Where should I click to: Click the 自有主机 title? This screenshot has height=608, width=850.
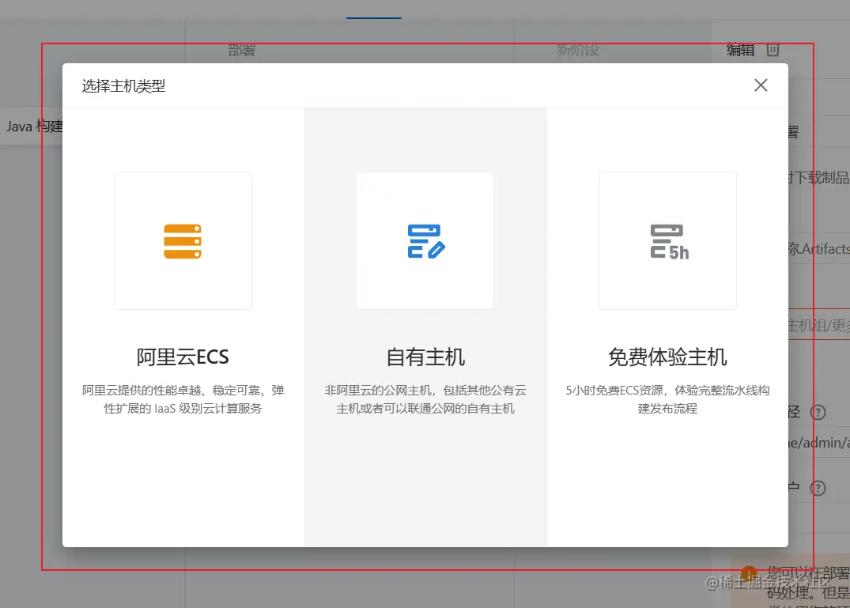coord(425,357)
